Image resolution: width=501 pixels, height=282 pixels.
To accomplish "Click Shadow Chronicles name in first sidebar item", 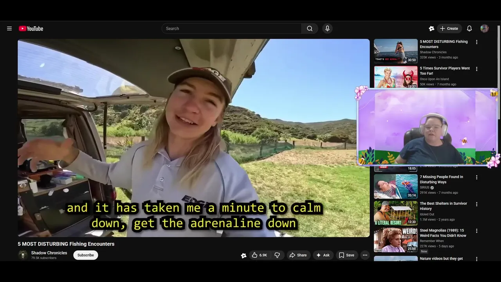I will 433,52.
